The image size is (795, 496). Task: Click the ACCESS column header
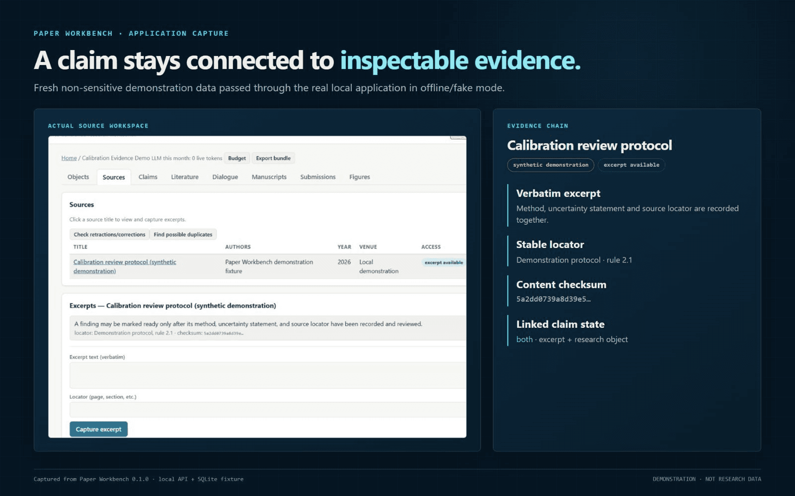(431, 247)
